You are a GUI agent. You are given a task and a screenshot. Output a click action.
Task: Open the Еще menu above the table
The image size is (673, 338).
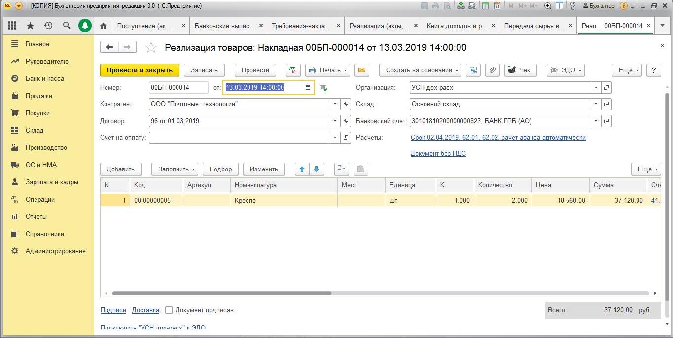[x=646, y=169]
